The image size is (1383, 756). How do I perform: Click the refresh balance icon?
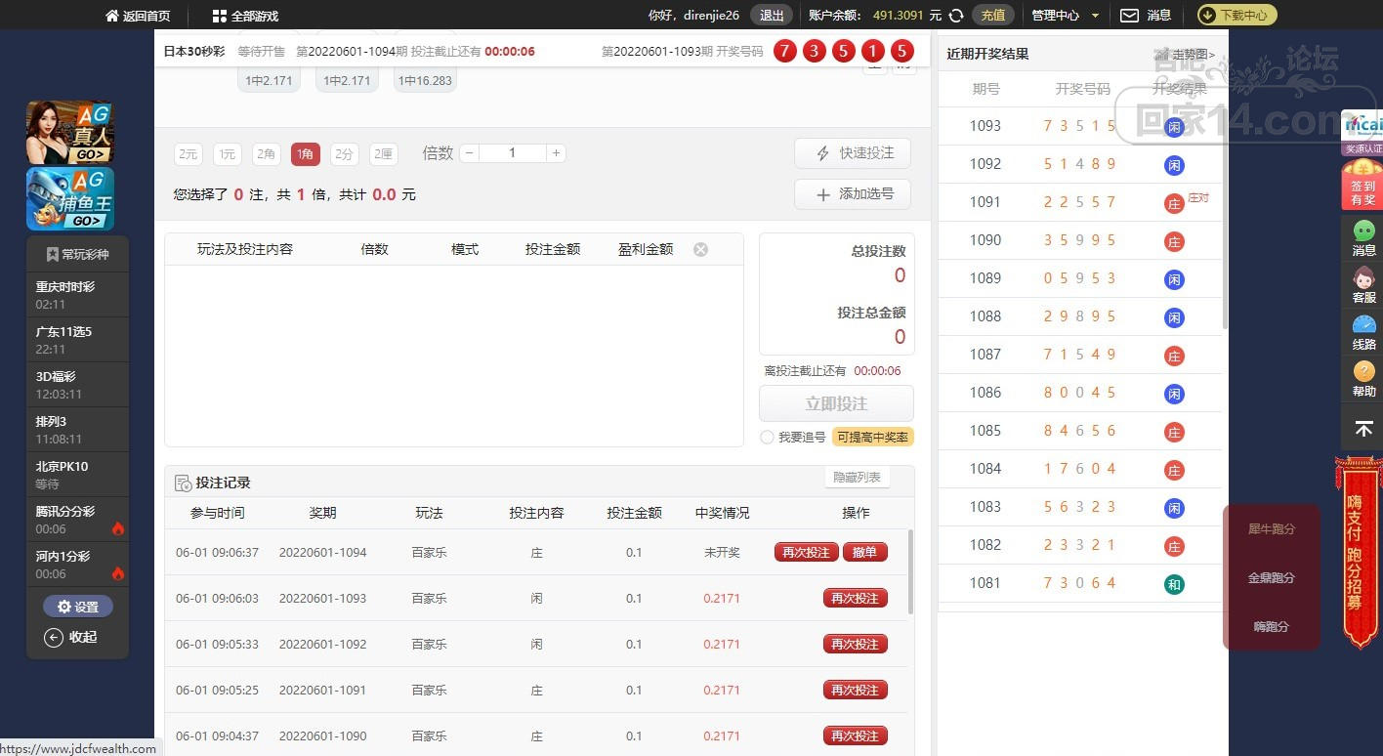pos(956,16)
